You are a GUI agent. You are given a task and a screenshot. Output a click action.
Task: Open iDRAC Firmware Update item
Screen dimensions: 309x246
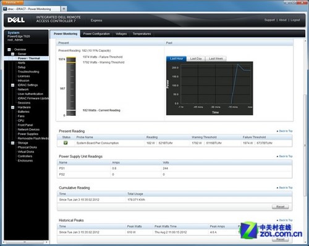point(33,99)
